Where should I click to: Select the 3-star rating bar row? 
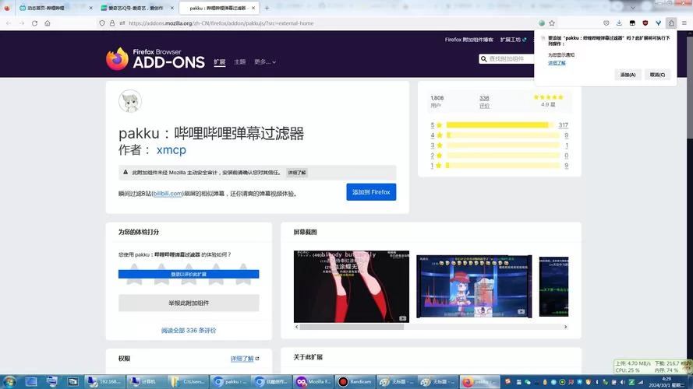point(499,145)
